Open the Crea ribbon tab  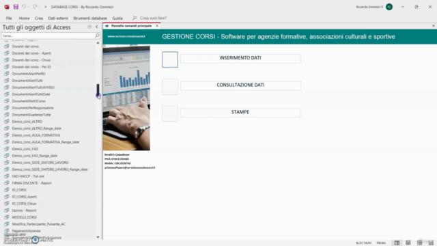(39, 18)
